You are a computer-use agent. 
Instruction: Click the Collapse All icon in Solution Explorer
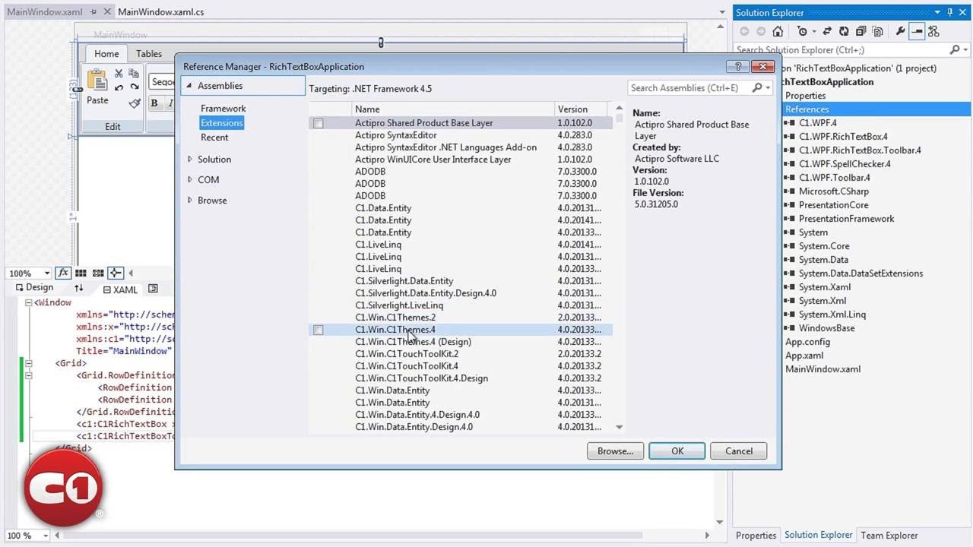[x=860, y=31]
